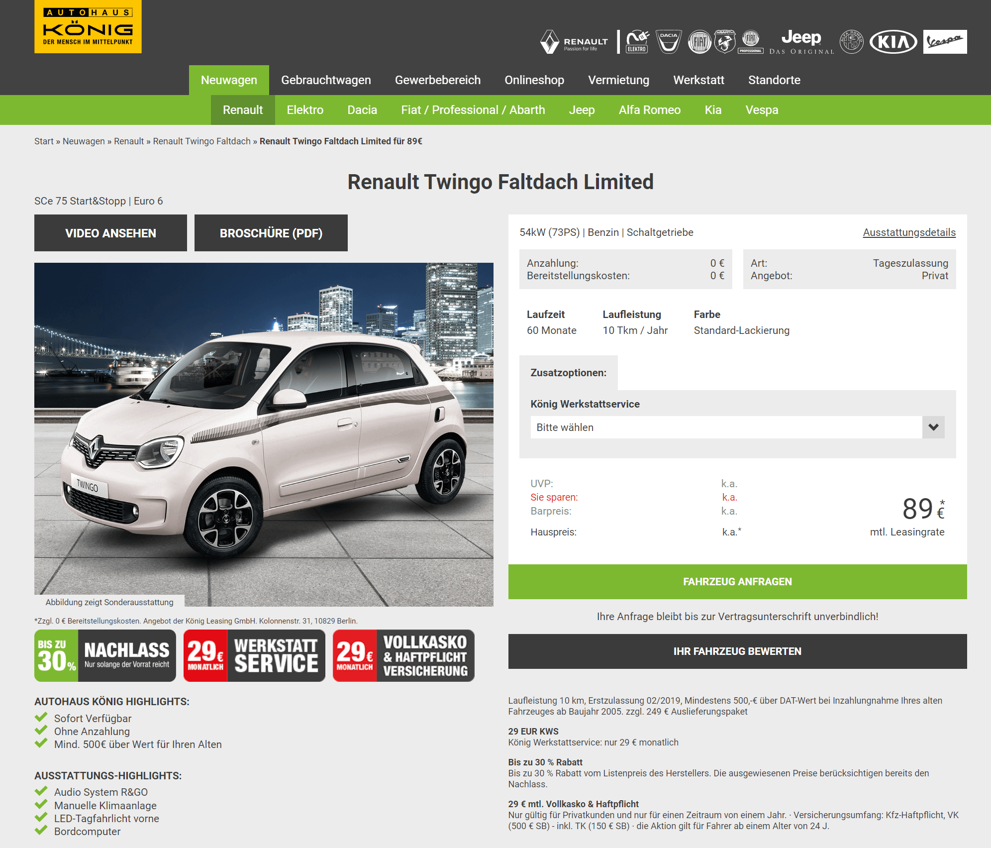Download the BROSCHÜRE (PDF)
991x848 pixels.
(x=271, y=233)
